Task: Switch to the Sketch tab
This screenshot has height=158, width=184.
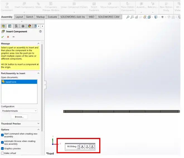Action: (30, 17)
